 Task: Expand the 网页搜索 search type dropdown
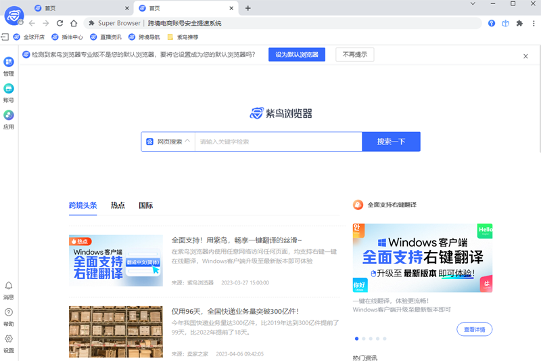tap(168, 142)
